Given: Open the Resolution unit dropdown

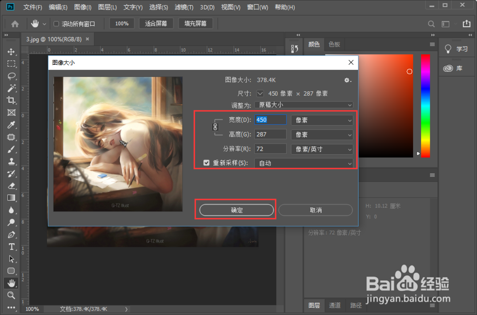Looking at the screenshot, I should pos(322,149).
